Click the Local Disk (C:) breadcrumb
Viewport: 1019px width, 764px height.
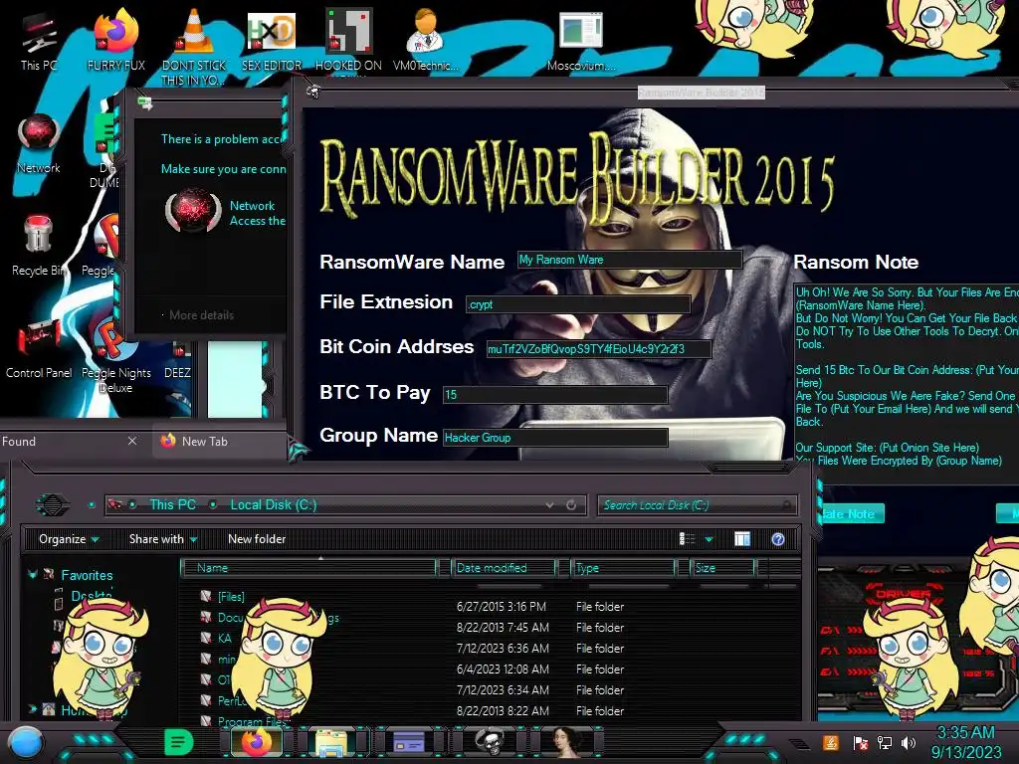tap(273, 504)
